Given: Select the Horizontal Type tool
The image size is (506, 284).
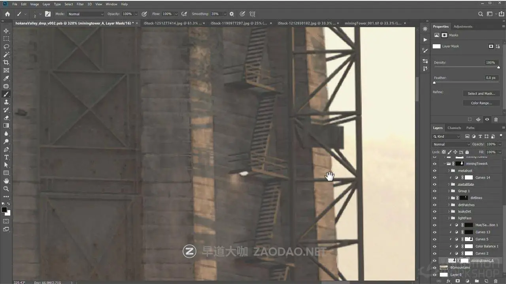Looking at the screenshot, I should pyautogui.click(x=6, y=157).
